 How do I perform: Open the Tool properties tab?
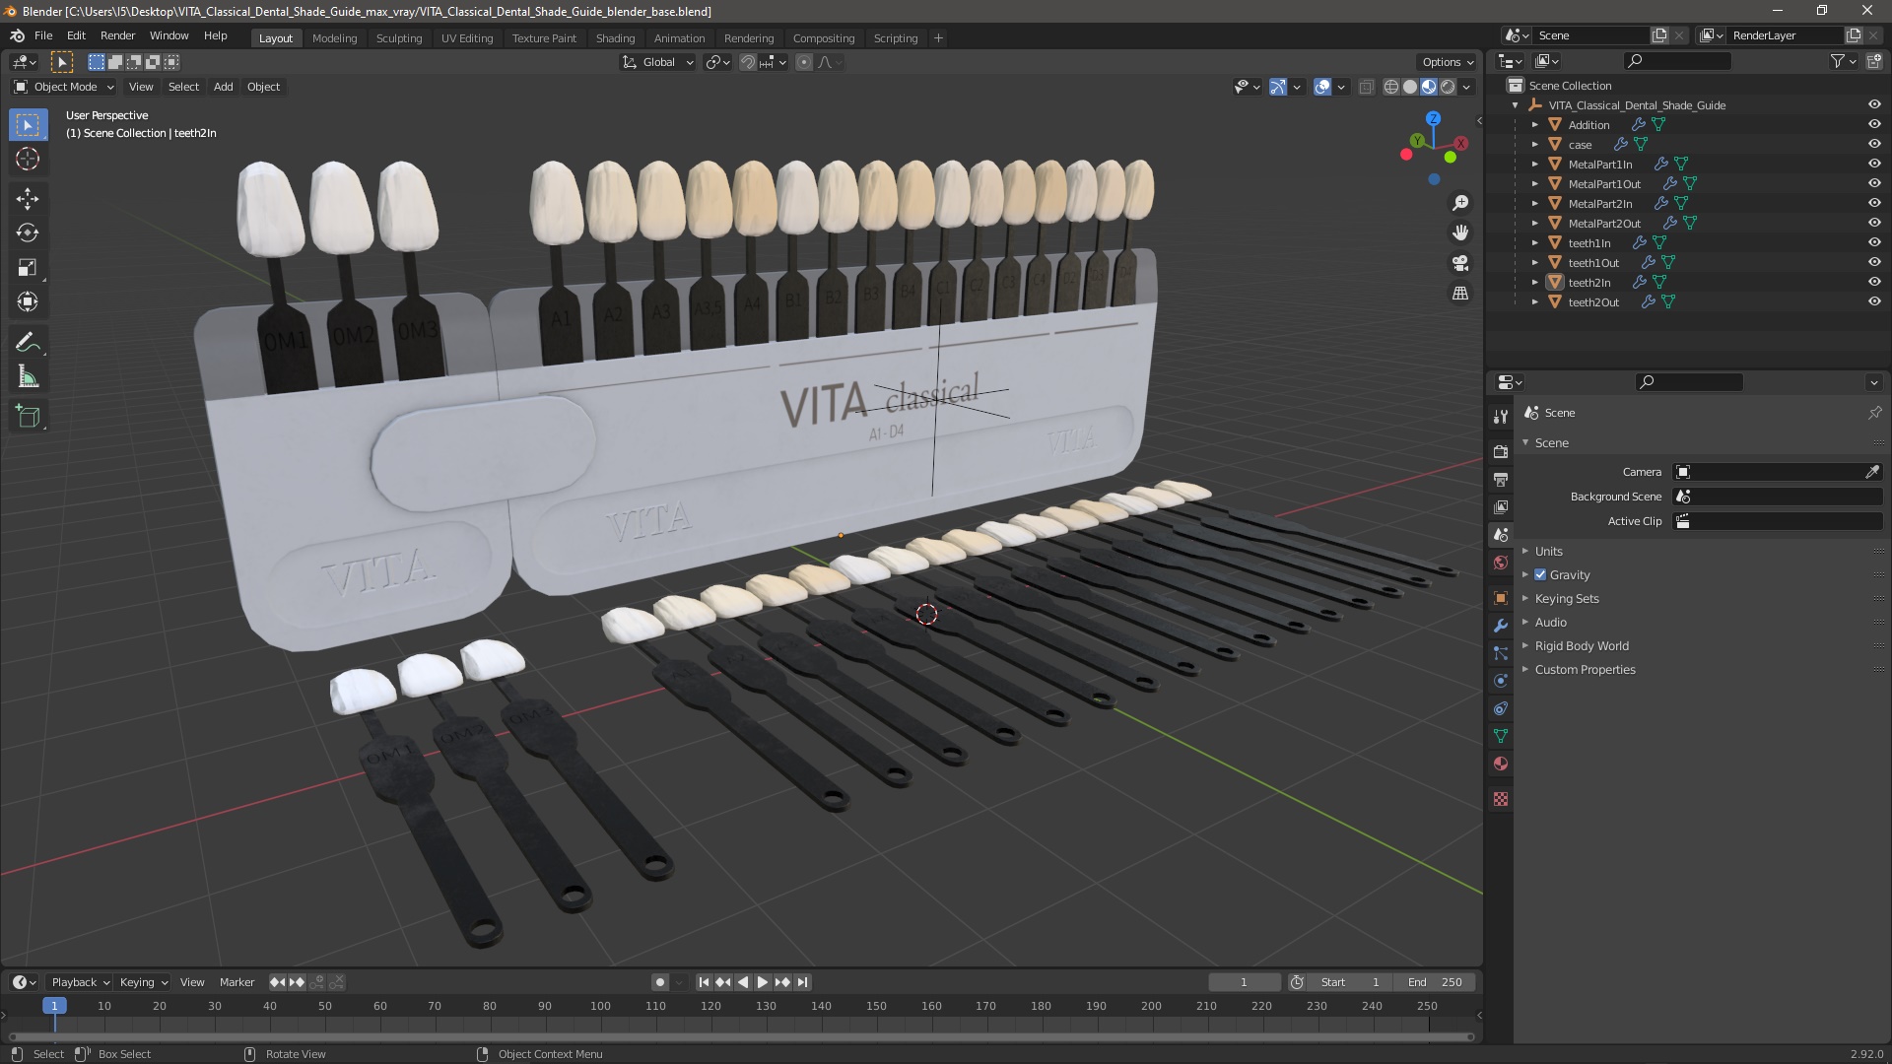click(x=1501, y=417)
